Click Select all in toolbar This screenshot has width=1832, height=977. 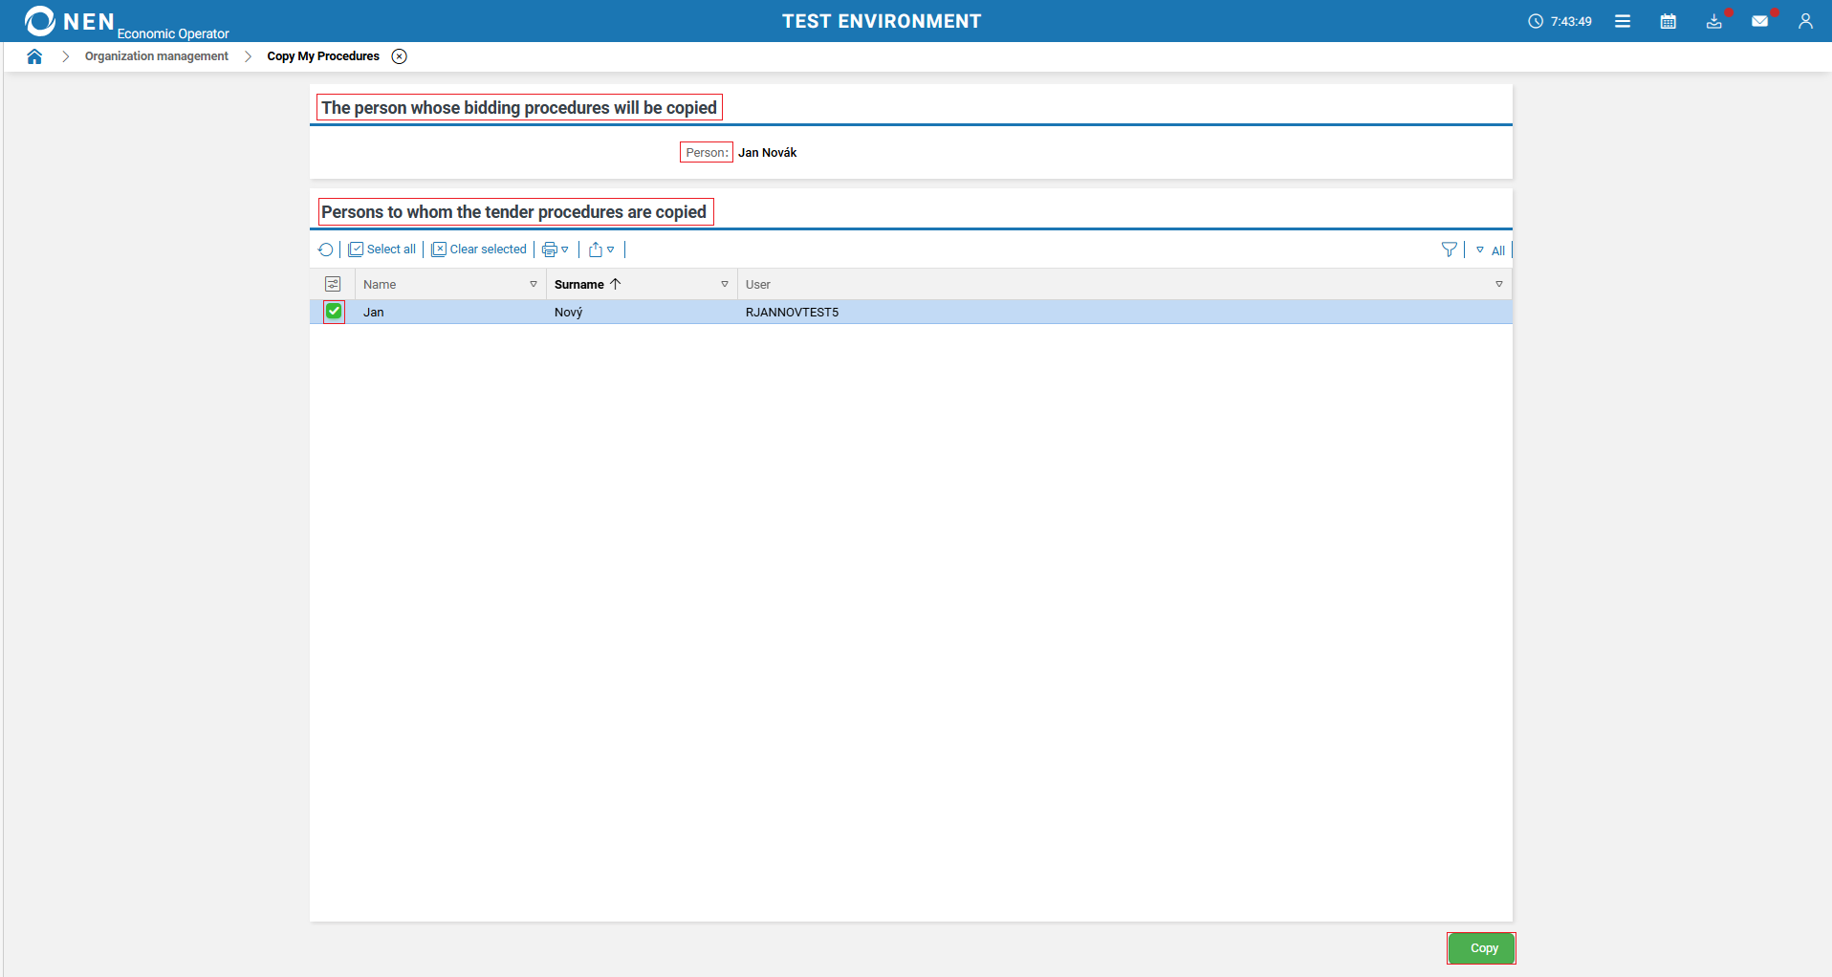click(x=382, y=250)
